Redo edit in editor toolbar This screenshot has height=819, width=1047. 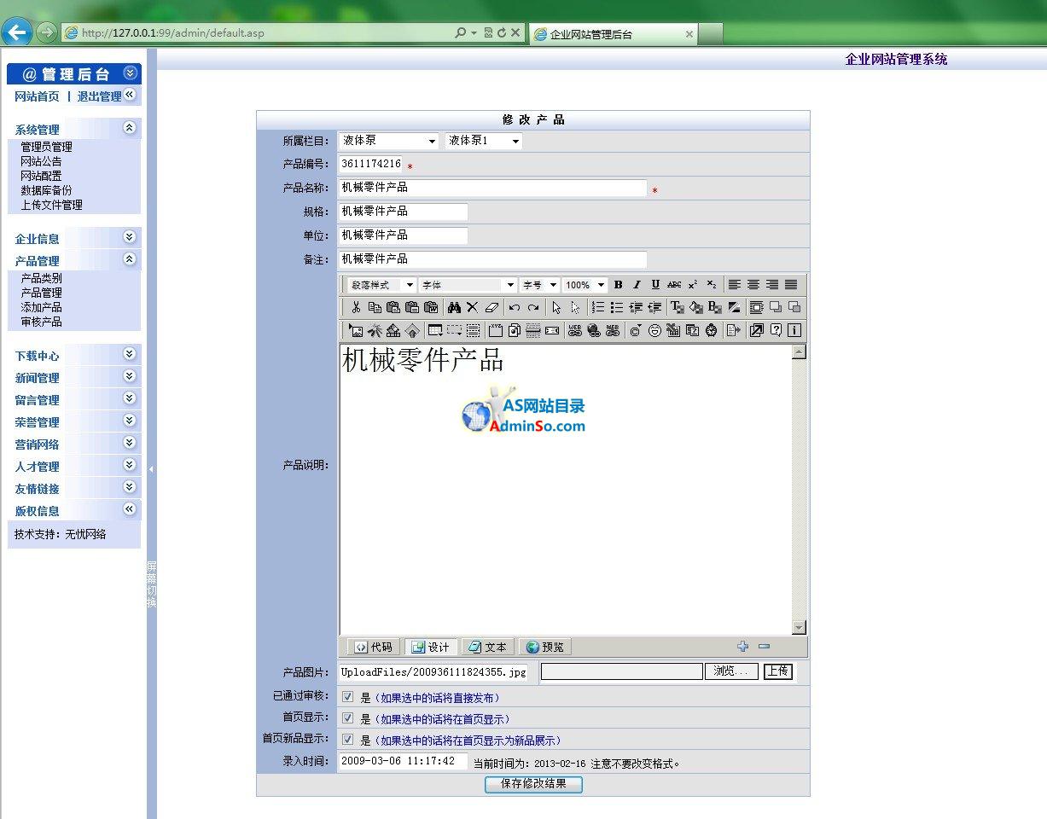coord(533,307)
